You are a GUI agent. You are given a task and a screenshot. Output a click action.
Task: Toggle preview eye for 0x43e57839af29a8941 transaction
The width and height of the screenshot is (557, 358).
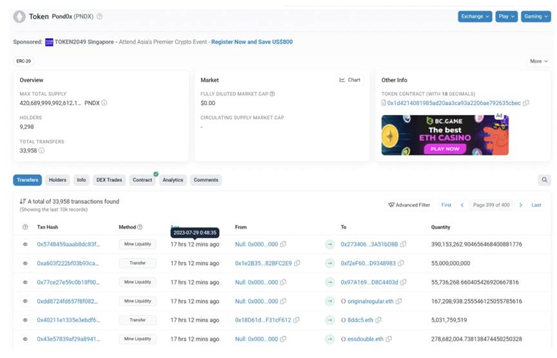(25, 339)
